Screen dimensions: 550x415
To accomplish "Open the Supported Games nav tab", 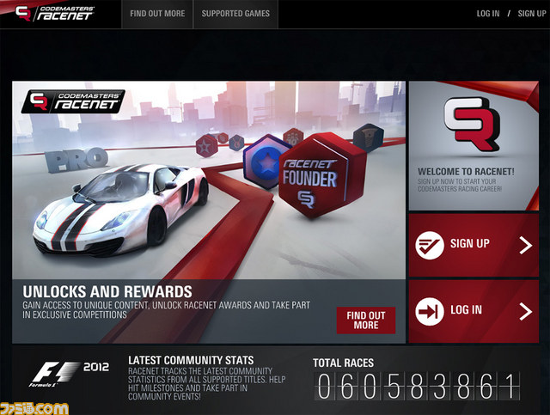I will (x=235, y=14).
